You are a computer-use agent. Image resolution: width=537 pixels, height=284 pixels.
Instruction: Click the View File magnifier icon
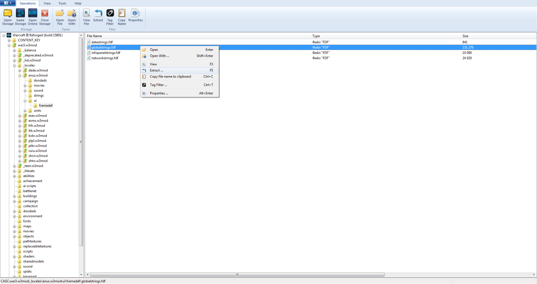(x=86, y=13)
